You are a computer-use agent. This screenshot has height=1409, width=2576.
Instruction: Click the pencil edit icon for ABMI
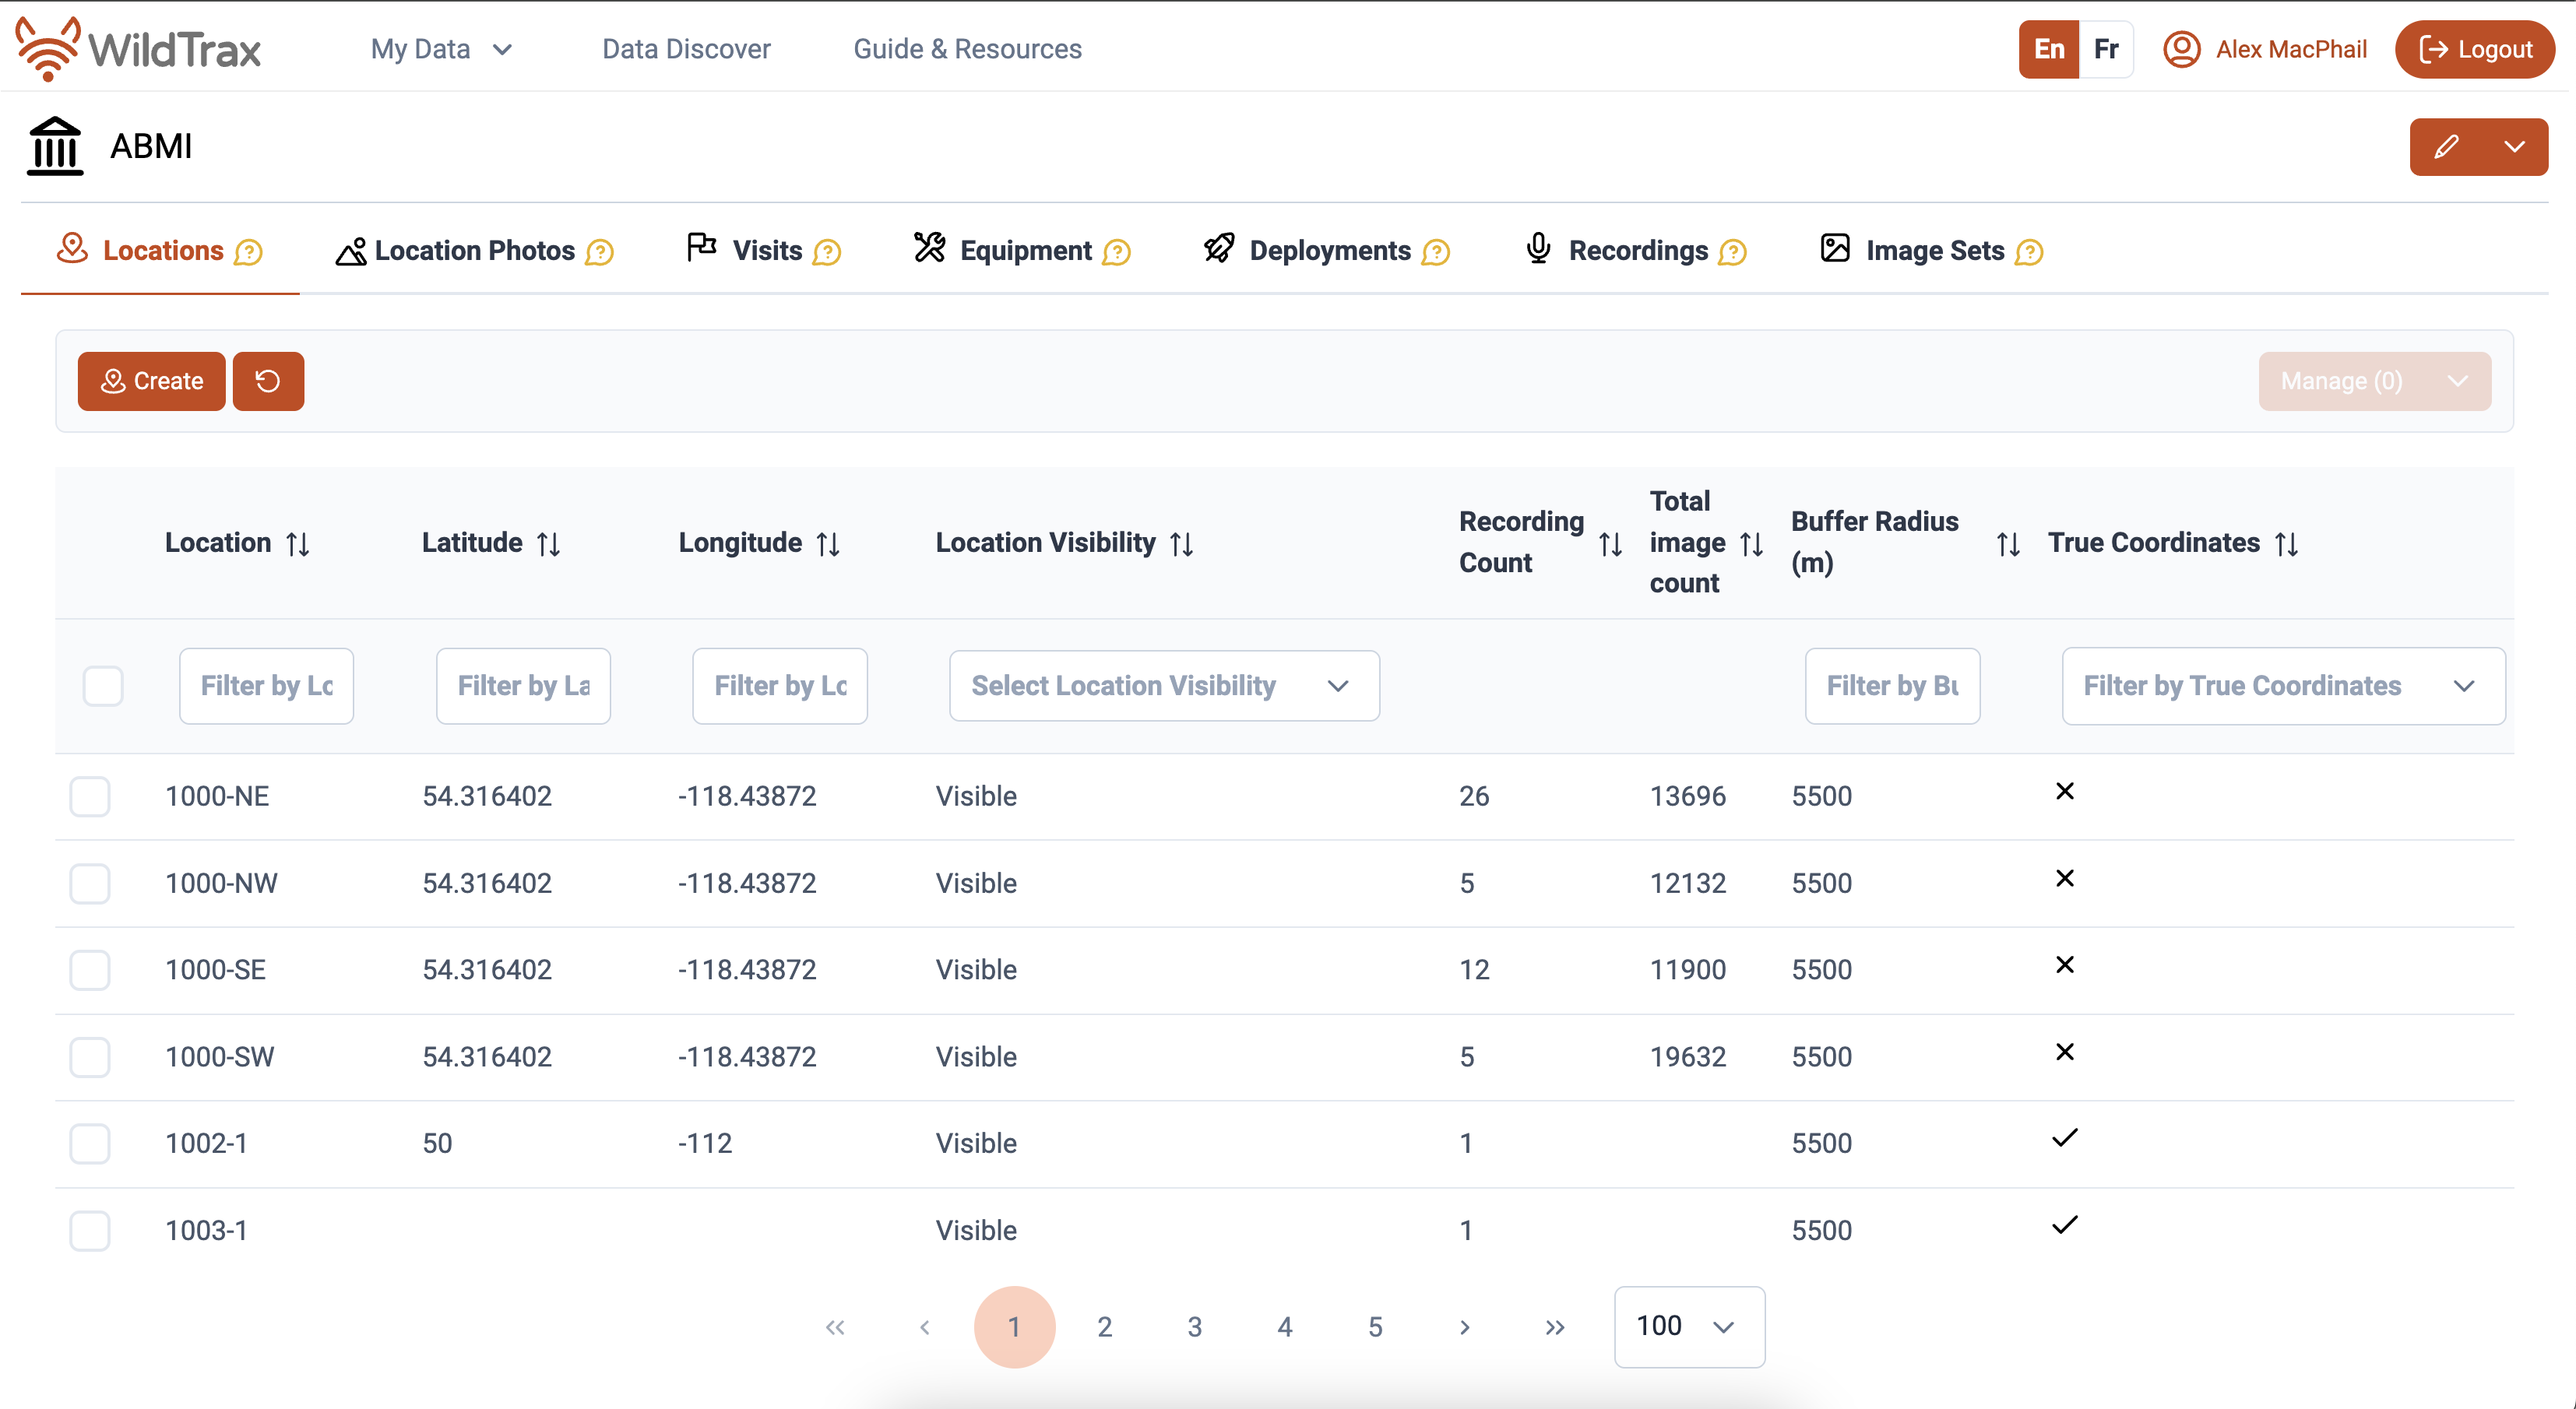(x=2445, y=147)
